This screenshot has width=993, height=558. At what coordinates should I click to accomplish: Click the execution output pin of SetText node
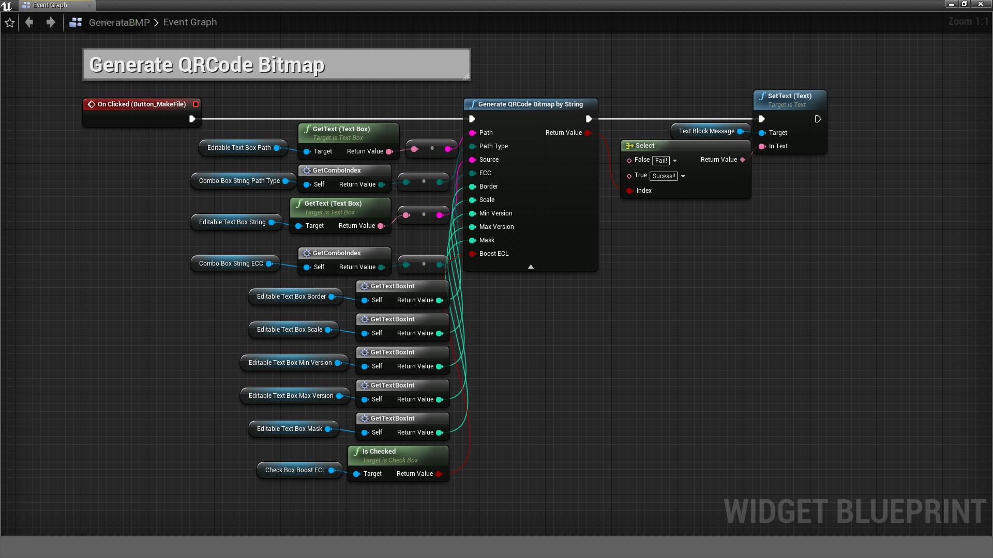[818, 119]
